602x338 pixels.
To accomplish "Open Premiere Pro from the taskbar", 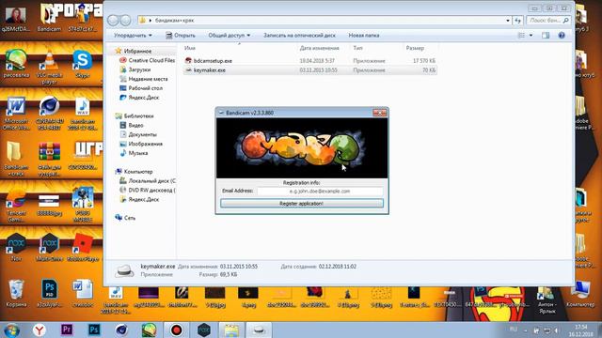I will click(67, 330).
